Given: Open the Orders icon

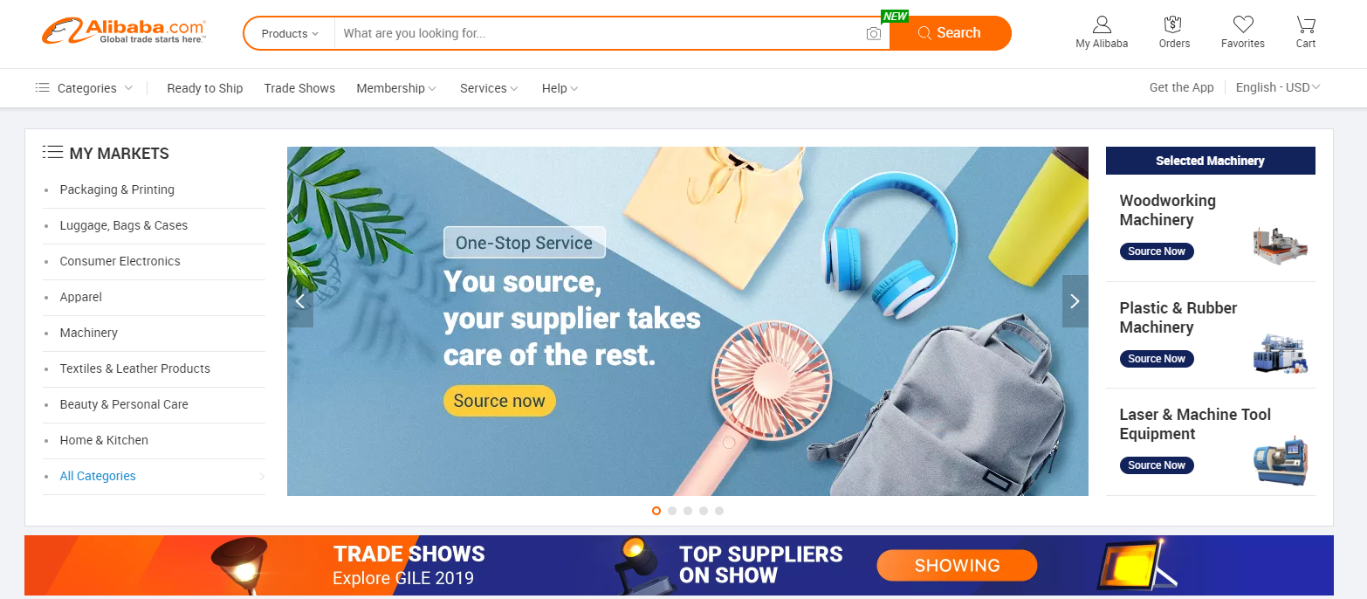Looking at the screenshot, I should pos(1174,24).
